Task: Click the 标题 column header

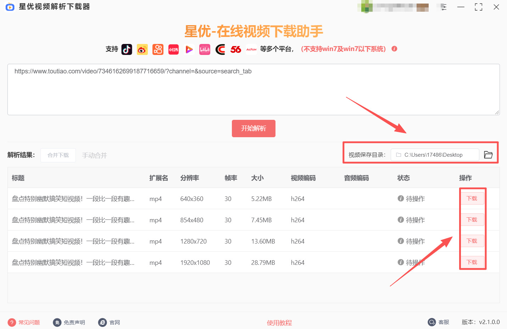Action: 18,178
